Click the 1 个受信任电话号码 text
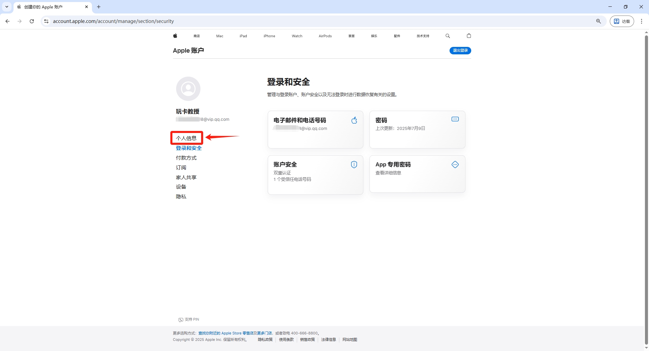Image resolution: width=649 pixels, height=351 pixels. 292,180
